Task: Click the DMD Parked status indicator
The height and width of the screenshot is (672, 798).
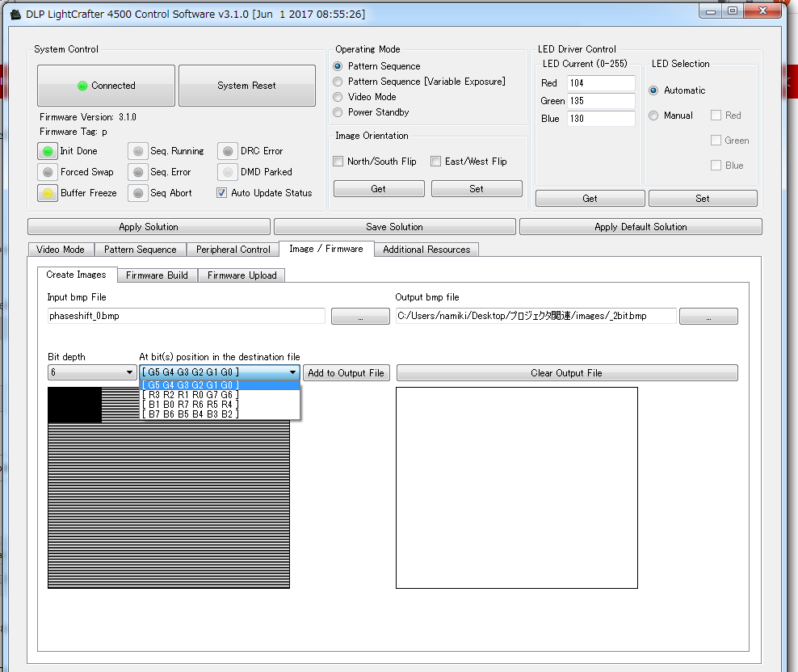Action: click(x=228, y=172)
